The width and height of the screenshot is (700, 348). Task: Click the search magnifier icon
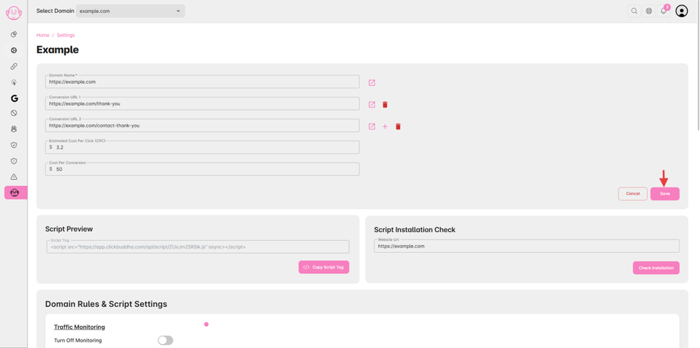coord(634,11)
